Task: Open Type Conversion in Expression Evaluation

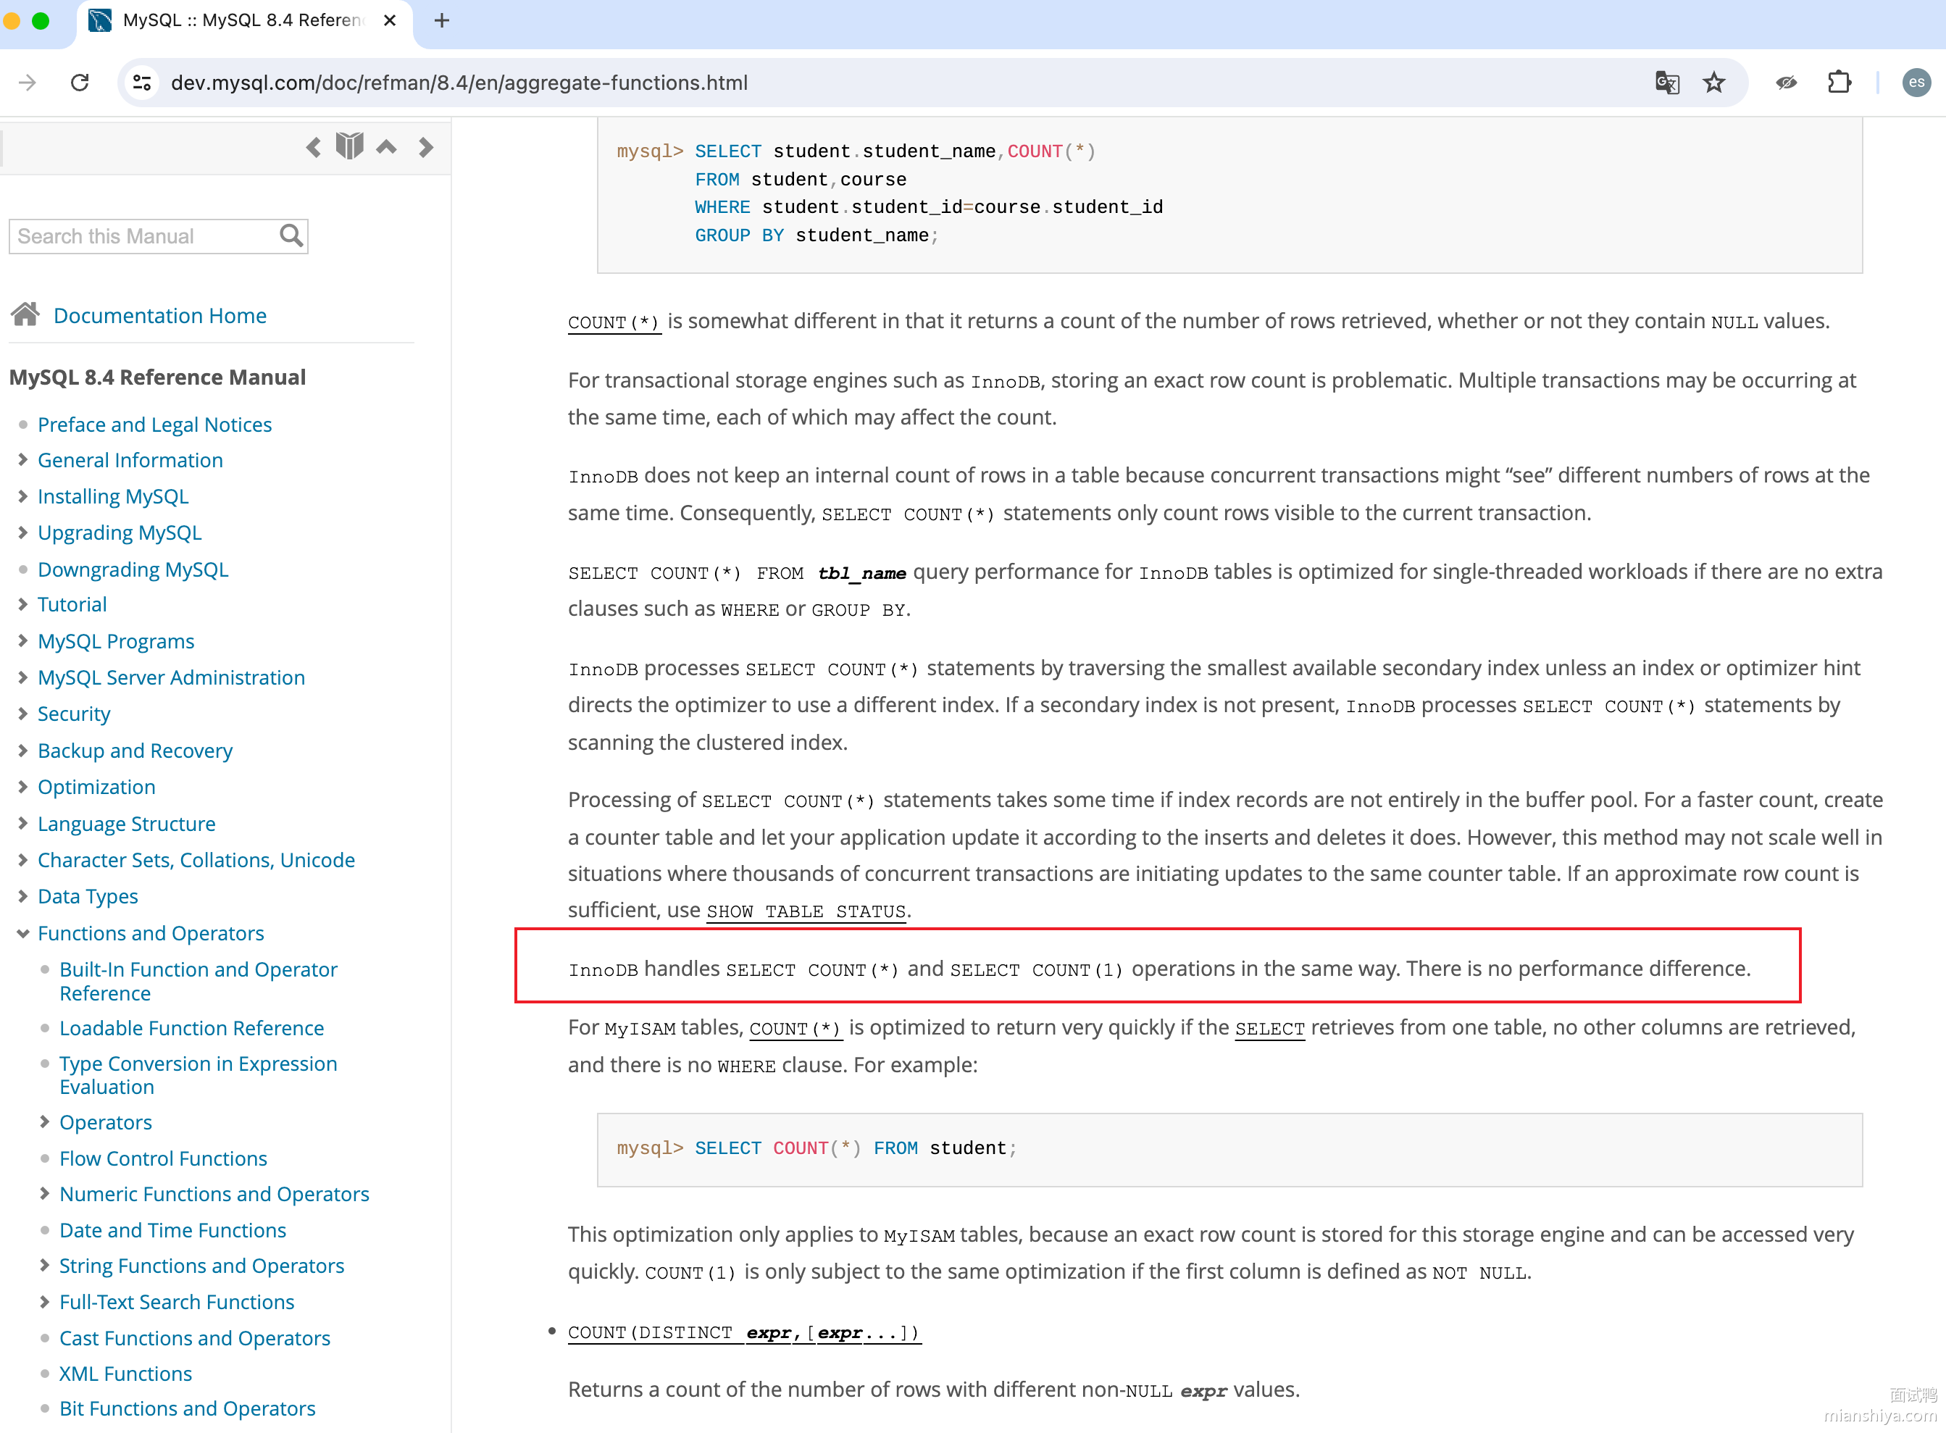Action: pos(198,1075)
